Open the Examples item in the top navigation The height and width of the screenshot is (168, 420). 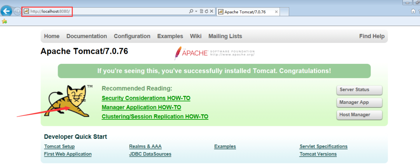(x=170, y=36)
